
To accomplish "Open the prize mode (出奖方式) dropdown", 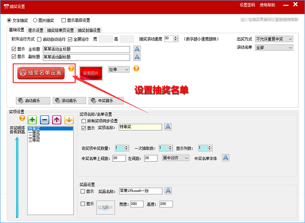I will pyautogui.click(x=274, y=39).
